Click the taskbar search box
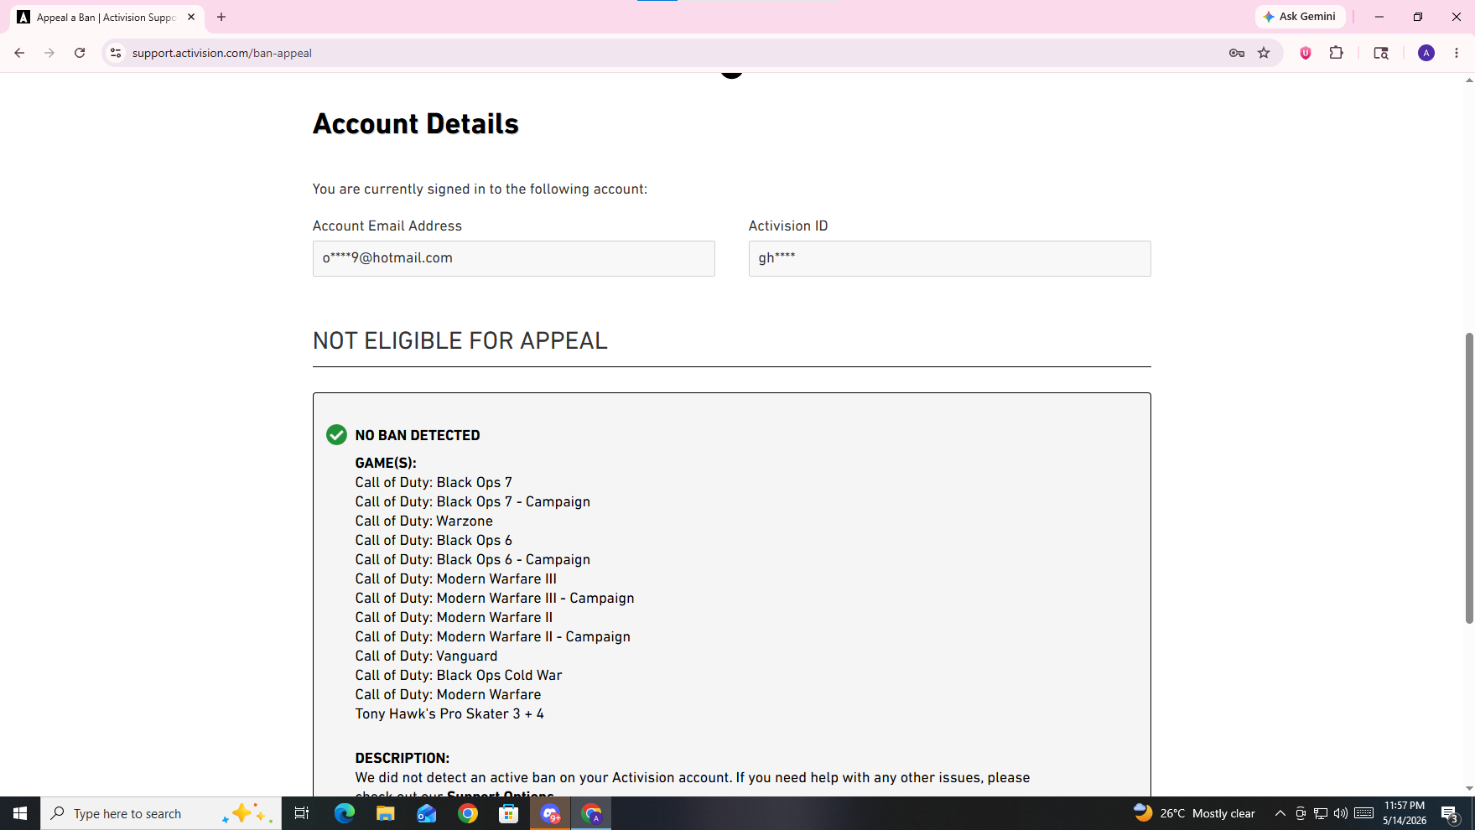Viewport: 1475px width, 830px height. (x=161, y=813)
